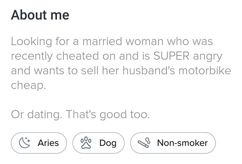
Task: Tap the Non-smoker badge
Action: click(x=173, y=143)
